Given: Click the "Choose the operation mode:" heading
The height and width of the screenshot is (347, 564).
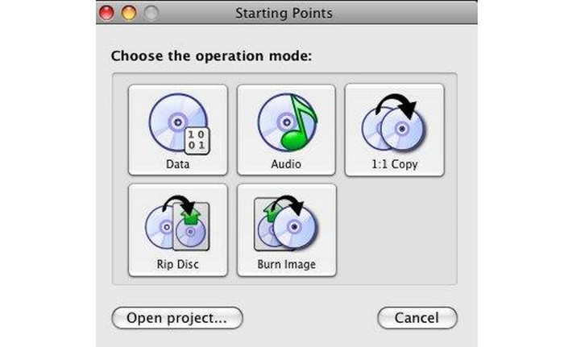Looking at the screenshot, I should [211, 56].
